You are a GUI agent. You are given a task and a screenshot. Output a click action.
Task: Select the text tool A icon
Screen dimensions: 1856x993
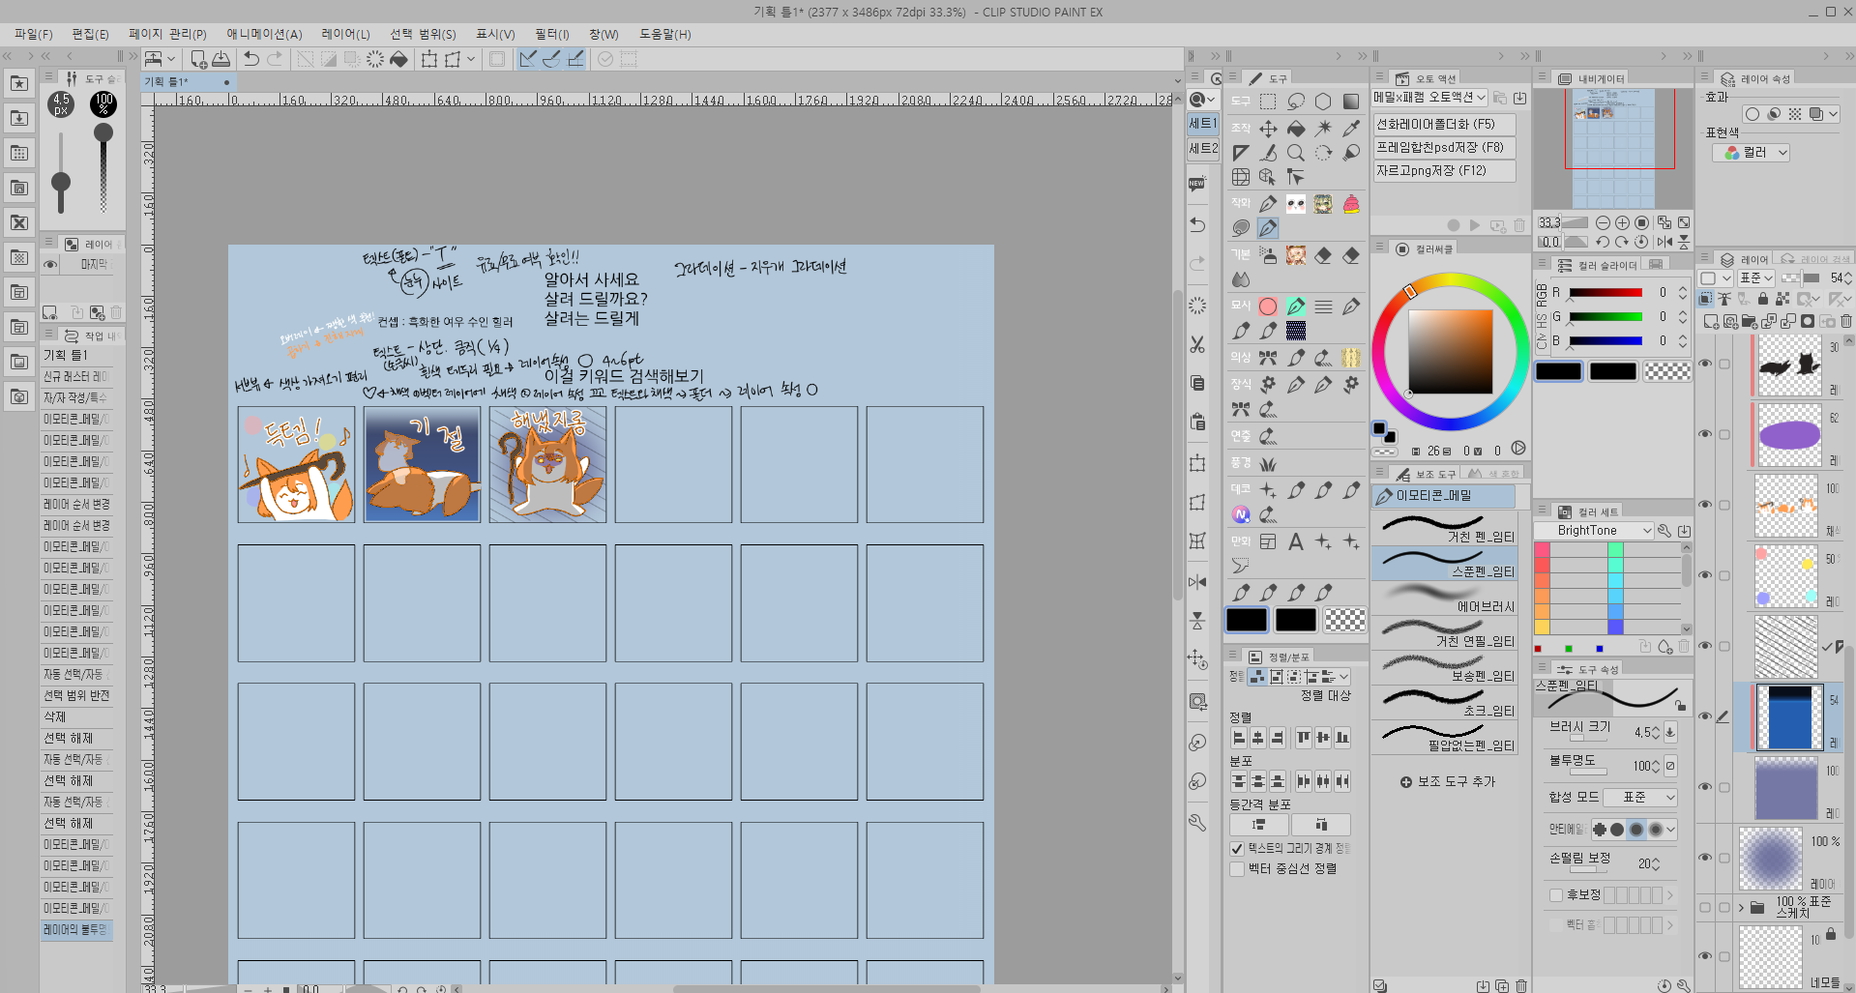1296,541
